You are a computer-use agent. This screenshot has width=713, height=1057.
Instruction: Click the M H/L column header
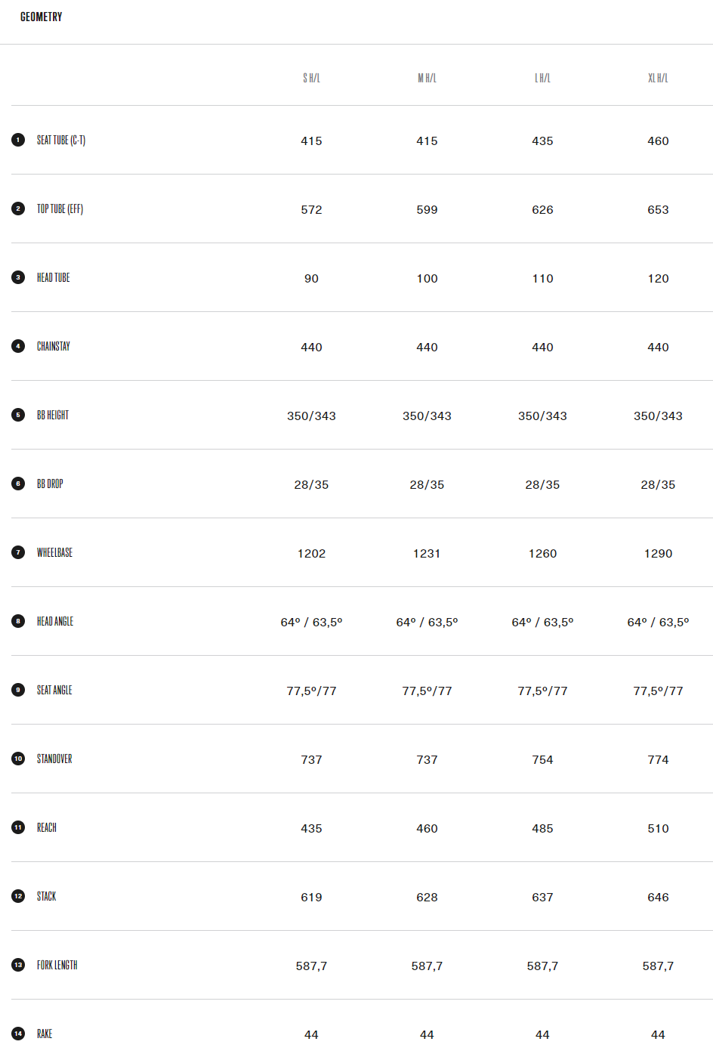tap(427, 78)
